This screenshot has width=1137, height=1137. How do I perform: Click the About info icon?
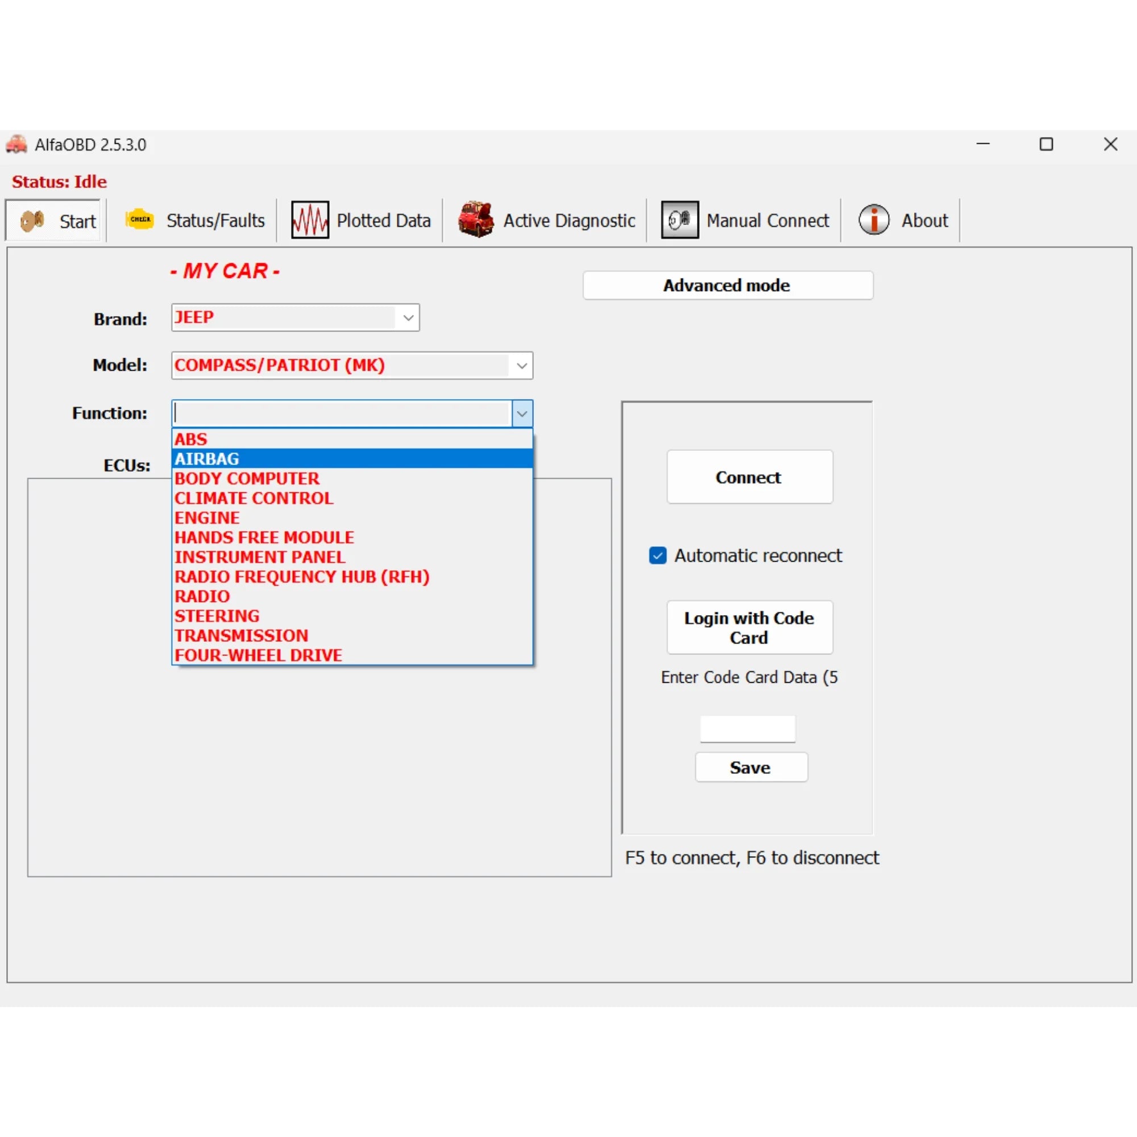(873, 219)
